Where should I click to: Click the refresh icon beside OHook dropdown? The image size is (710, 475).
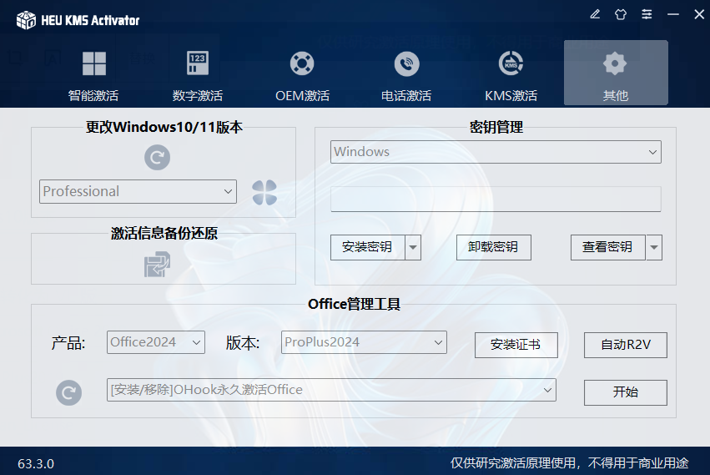tap(69, 392)
